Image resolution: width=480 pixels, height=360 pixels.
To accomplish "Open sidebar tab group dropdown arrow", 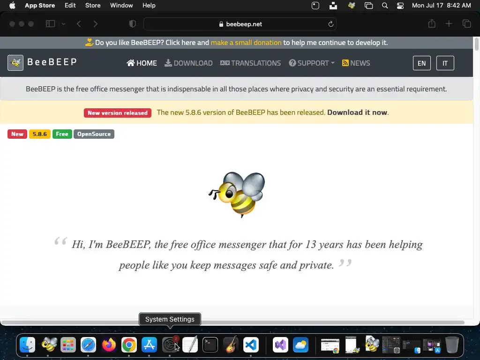I will (x=64, y=24).
